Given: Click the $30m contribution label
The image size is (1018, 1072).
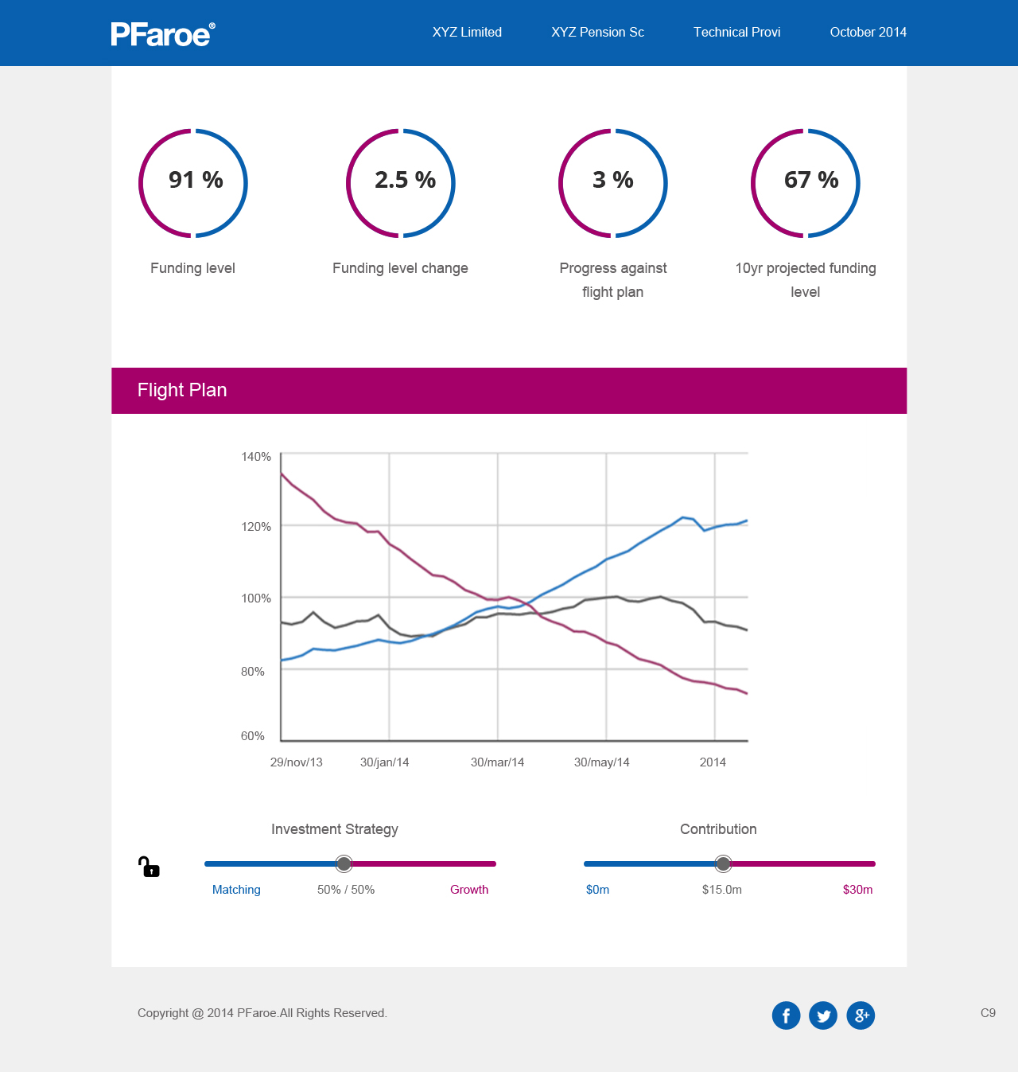Looking at the screenshot, I should (x=858, y=890).
